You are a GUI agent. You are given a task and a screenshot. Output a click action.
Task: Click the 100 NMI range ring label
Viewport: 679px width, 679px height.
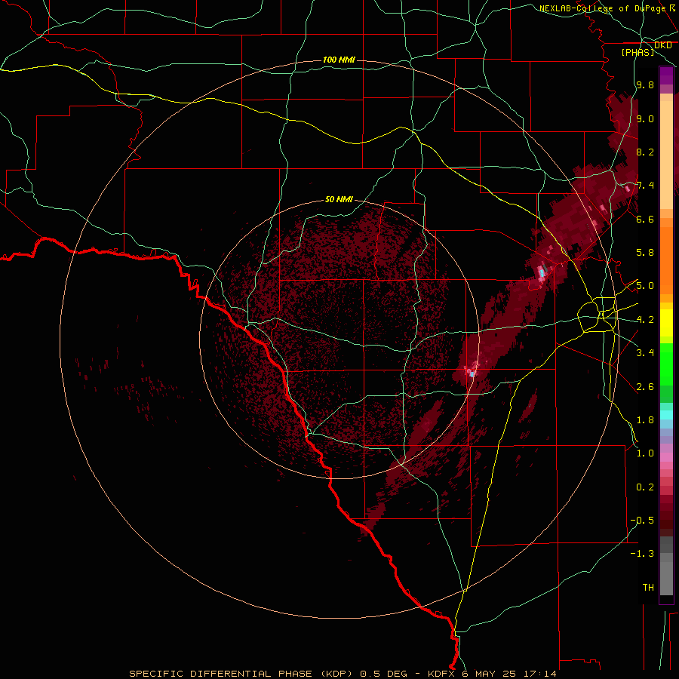[x=339, y=60]
